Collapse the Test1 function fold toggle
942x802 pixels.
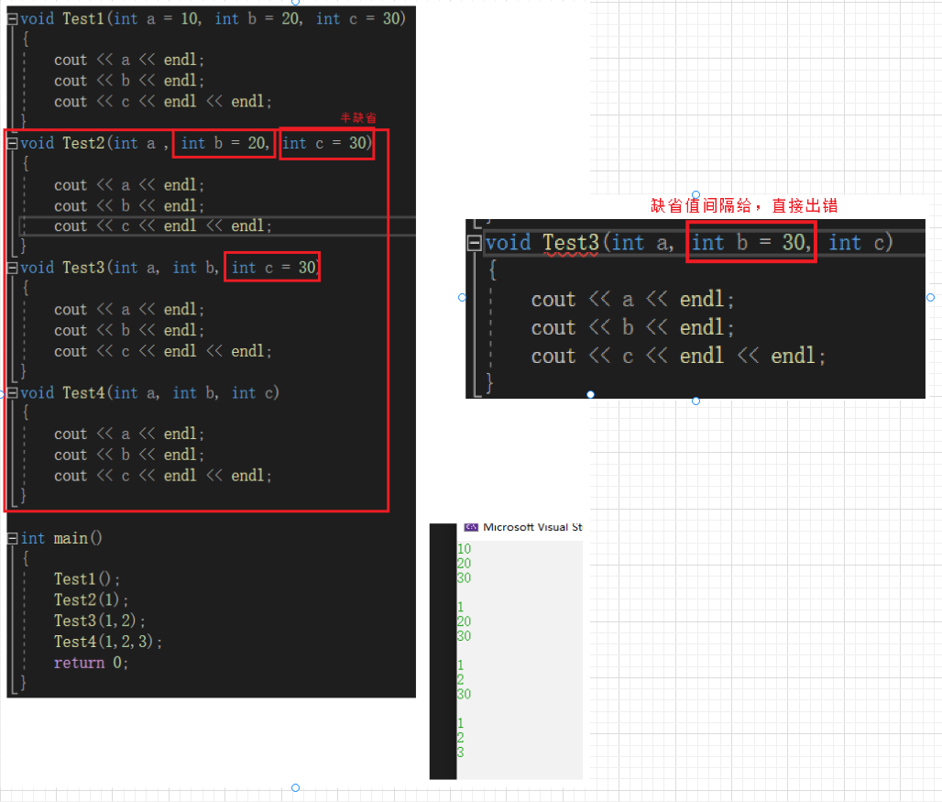(12, 19)
